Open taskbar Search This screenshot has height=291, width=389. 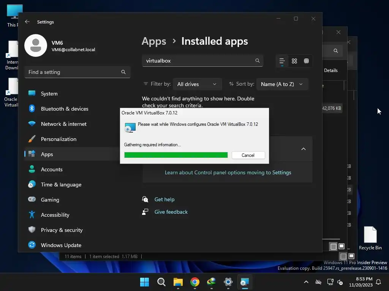click(161, 282)
